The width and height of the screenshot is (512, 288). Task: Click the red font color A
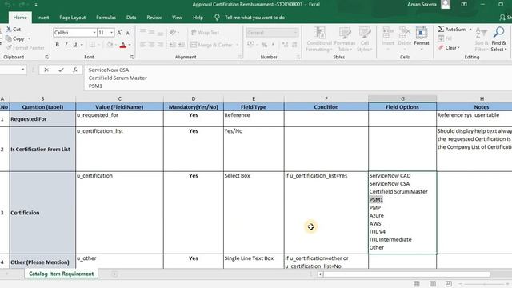pyautogui.click(x=122, y=45)
